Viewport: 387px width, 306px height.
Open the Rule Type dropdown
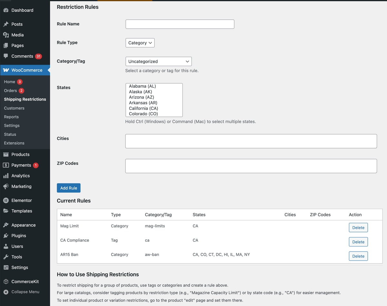point(140,43)
